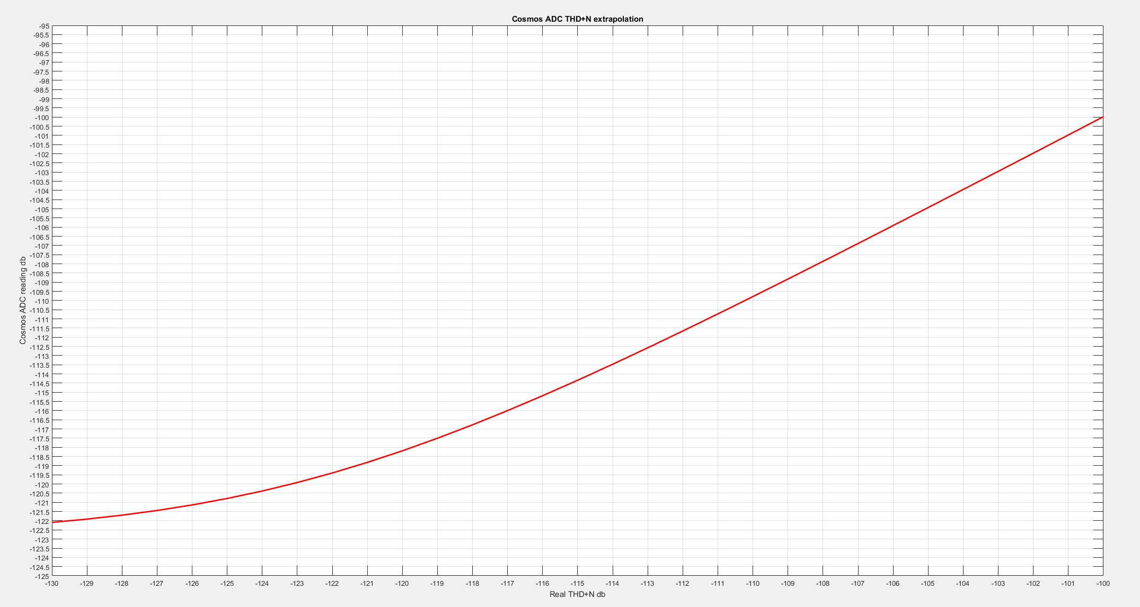This screenshot has height=607, width=1140.
Task: Click the -121.5 tick on the y-axis
Action: (x=40, y=512)
